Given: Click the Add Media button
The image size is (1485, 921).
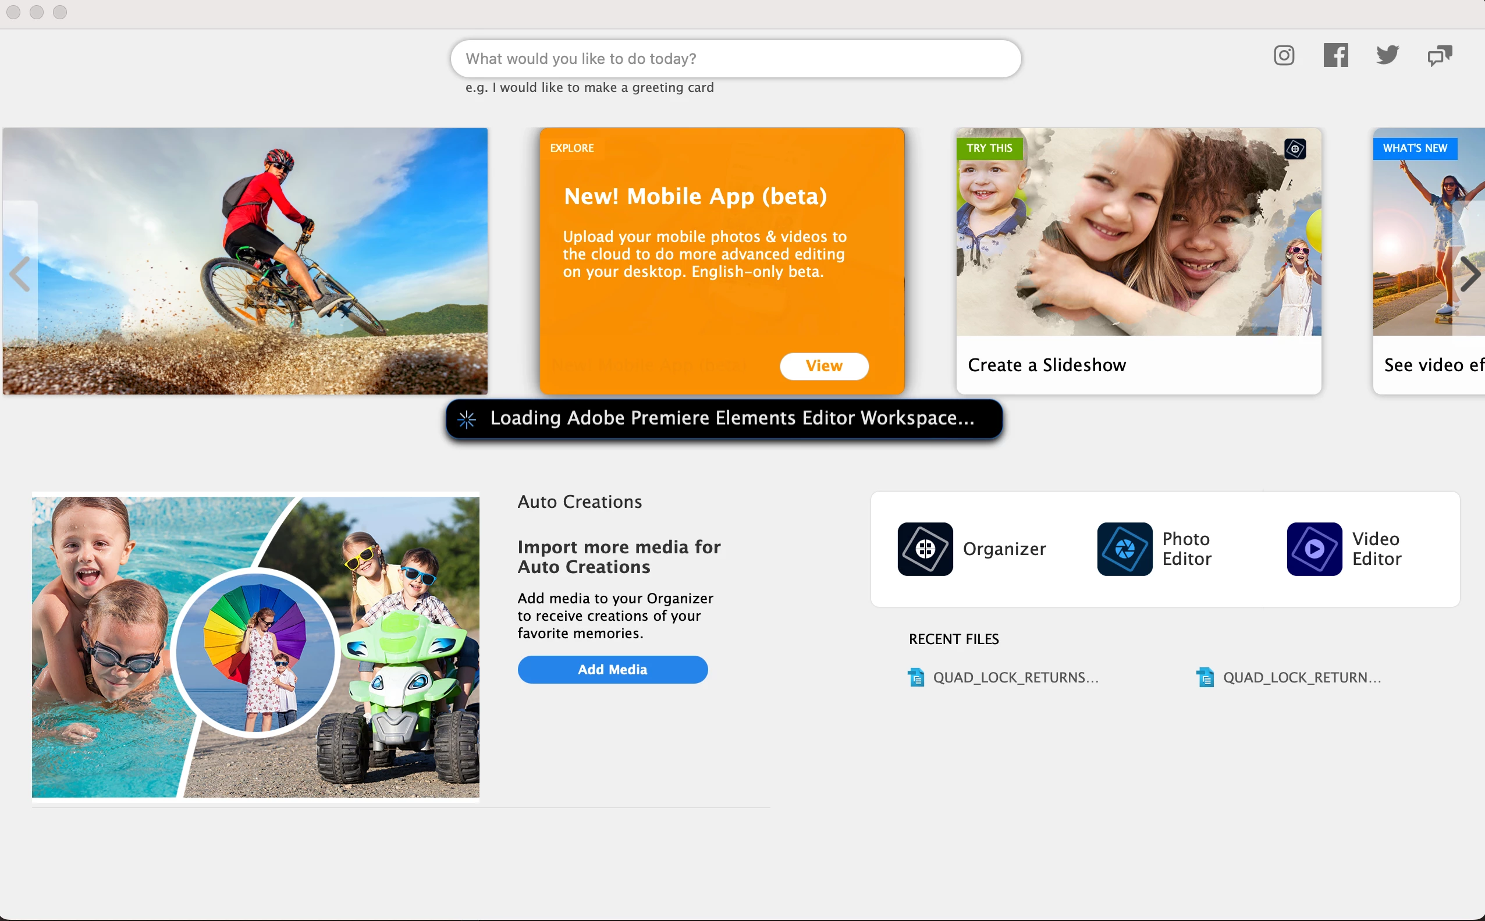Looking at the screenshot, I should pos(612,670).
